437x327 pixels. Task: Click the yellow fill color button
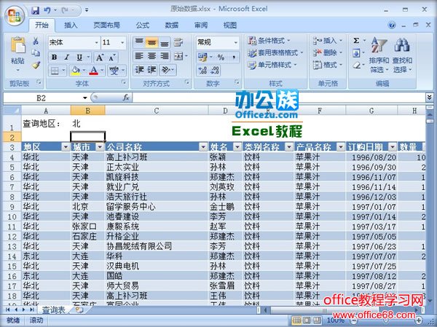(75, 71)
